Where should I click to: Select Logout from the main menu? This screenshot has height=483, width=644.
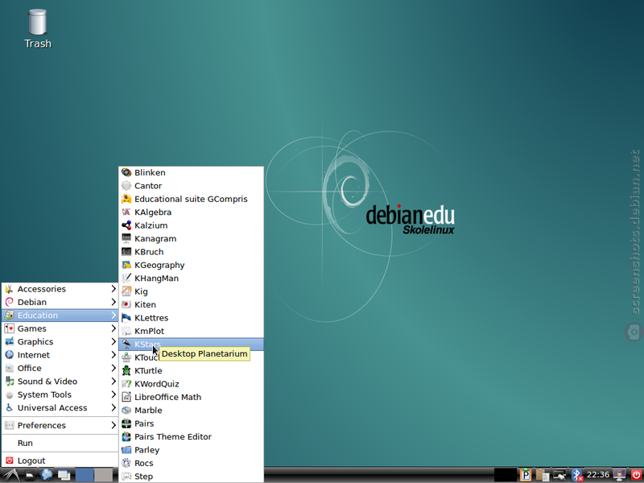(60, 460)
